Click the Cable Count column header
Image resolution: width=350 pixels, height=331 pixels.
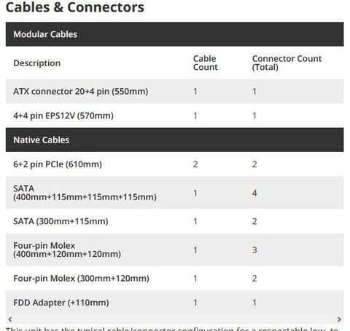coord(206,63)
